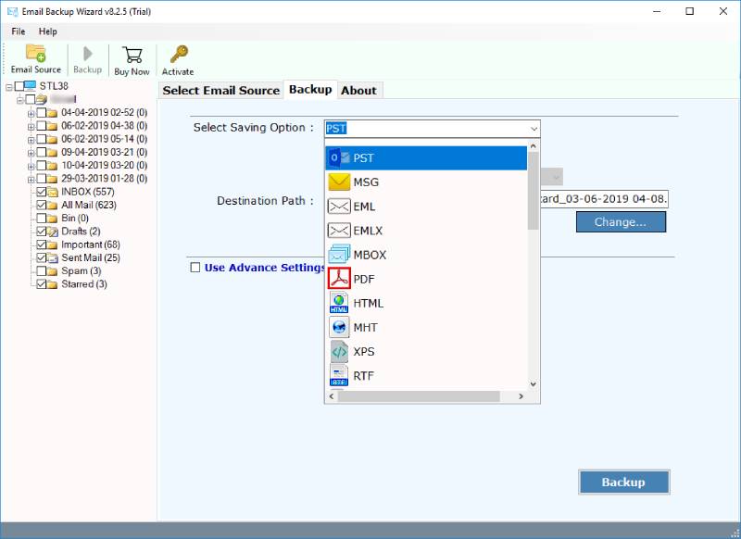
Task: Uncheck the Drafts (2) checkbox
Action: point(41,232)
